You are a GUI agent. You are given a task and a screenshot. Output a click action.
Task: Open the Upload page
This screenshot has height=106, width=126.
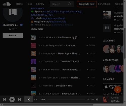(x=119, y=4)
